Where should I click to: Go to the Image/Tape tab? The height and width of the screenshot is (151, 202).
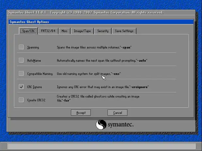[82, 31]
